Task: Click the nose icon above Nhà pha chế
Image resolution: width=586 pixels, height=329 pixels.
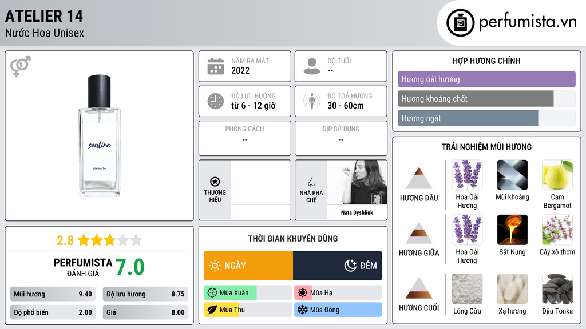Action: coord(311,182)
